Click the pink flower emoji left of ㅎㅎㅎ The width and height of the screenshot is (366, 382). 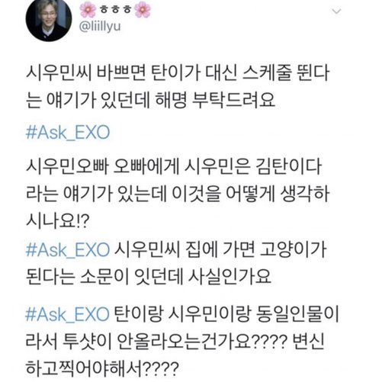[88, 10]
